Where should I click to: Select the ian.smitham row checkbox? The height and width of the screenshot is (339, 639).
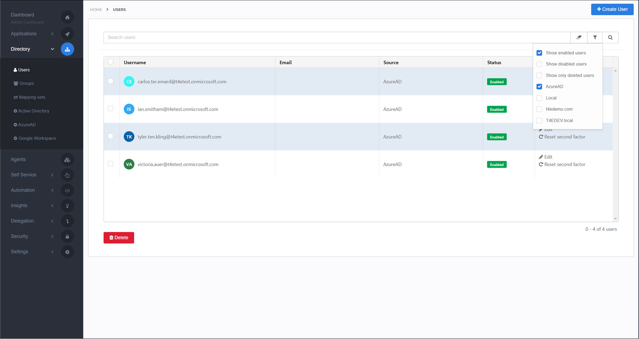(110, 108)
